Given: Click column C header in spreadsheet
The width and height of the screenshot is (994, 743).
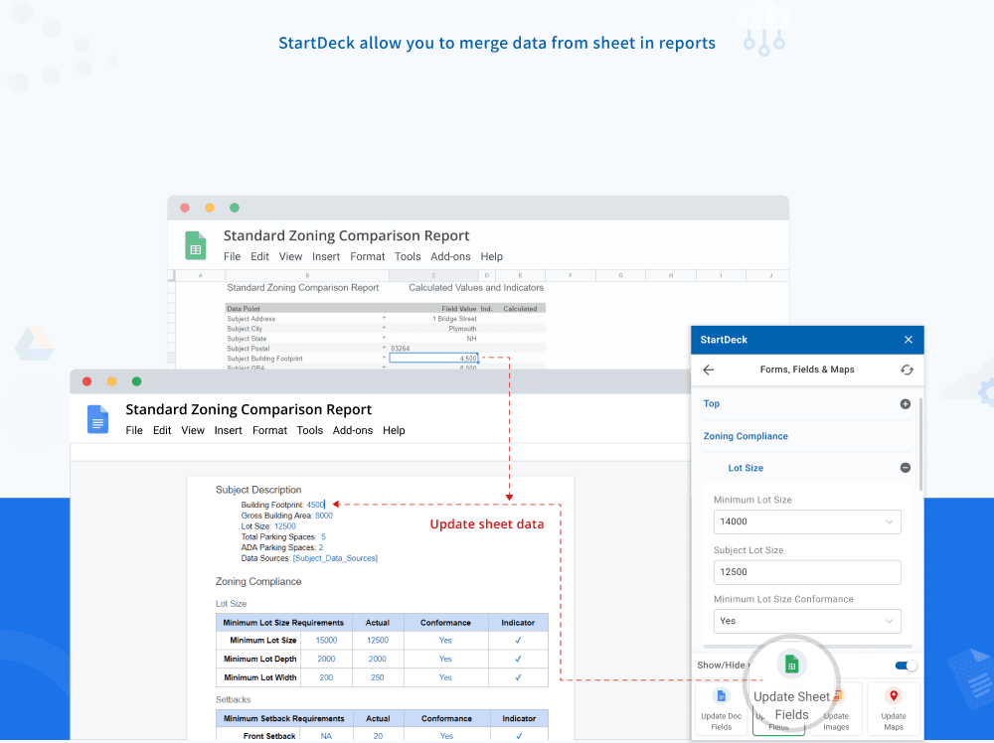Looking at the screenshot, I should pyautogui.click(x=433, y=275).
